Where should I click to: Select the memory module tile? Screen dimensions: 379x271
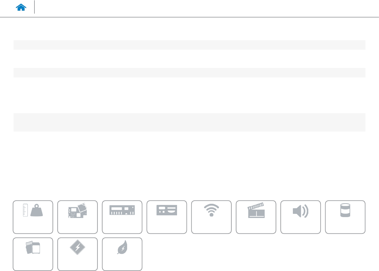[122, 217]
